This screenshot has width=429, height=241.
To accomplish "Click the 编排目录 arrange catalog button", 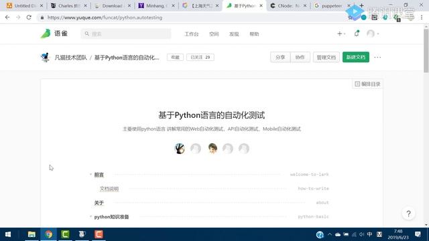I will 367,84.
